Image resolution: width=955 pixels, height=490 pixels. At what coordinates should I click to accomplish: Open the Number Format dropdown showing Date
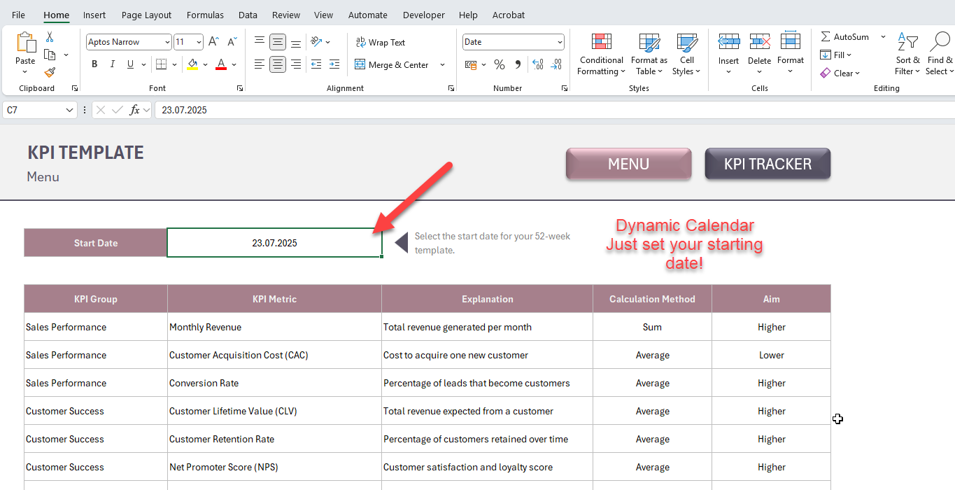pos(513,42)
